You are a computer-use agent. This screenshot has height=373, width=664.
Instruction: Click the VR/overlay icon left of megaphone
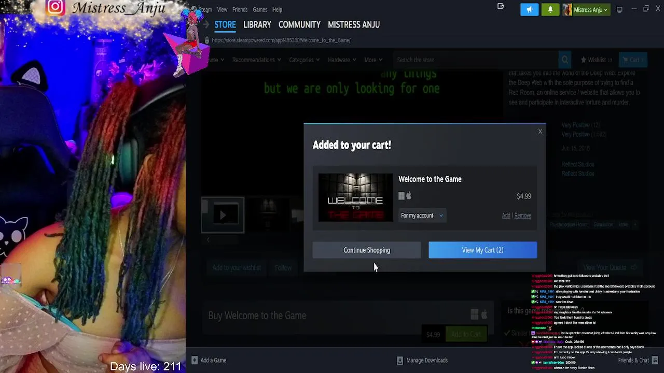coord(501,7)
